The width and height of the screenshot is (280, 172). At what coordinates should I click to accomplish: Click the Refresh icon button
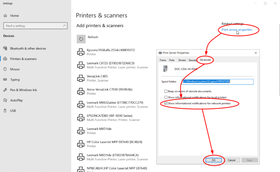point(81,39)
